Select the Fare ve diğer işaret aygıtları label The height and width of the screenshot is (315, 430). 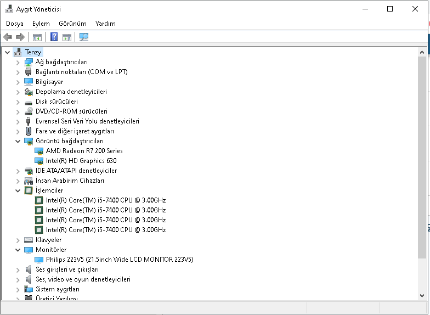[x=75, y=131]
